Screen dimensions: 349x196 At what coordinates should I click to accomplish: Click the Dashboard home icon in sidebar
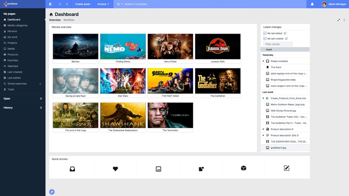click(x=5, y=20)
